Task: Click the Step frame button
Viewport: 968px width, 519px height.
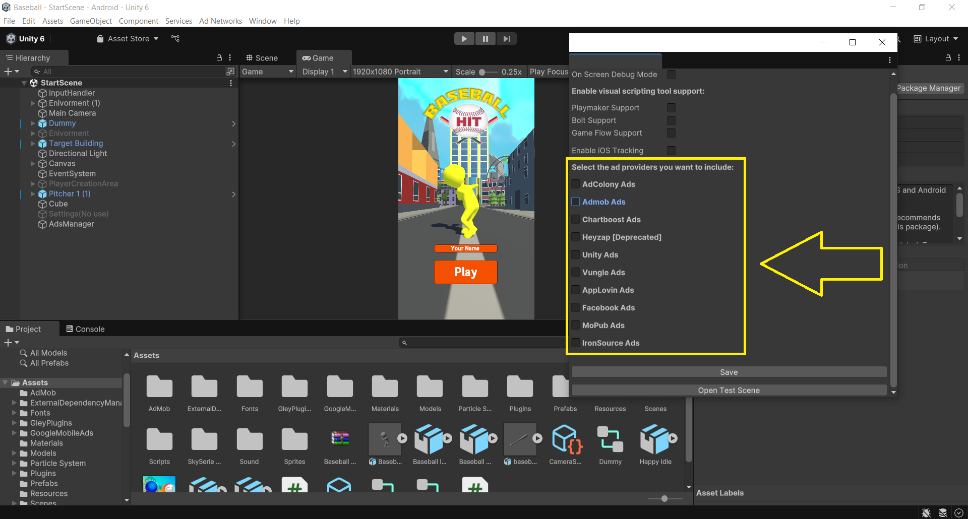Action: point(506,39)
